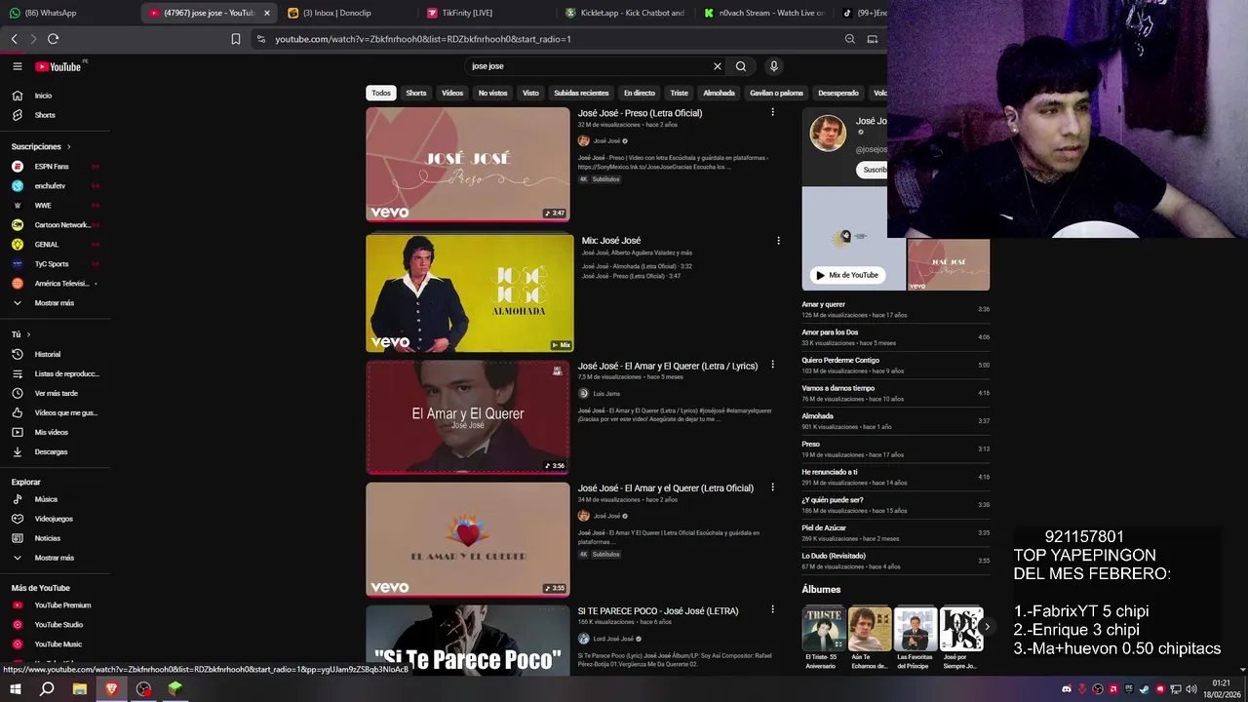
Task: Play the Almohada mix thumbnail
Action: coord(470,292)
